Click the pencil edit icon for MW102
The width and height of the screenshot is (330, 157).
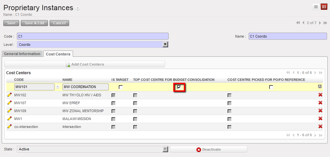[x=10, y=95]
